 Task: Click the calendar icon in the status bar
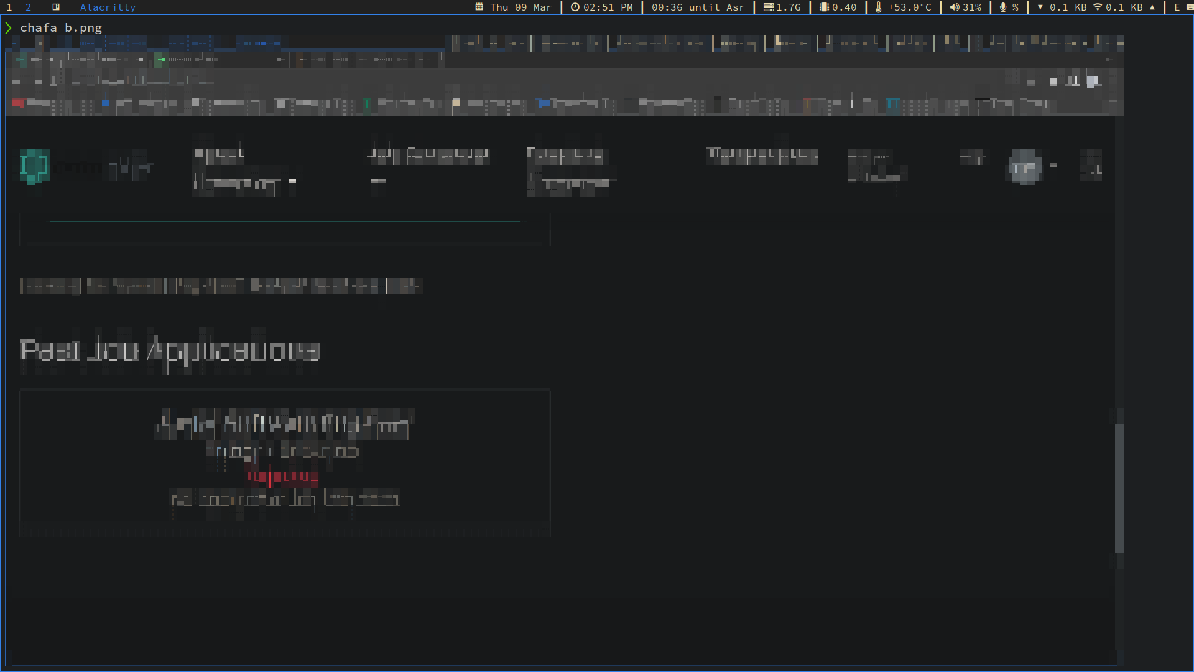[x=479, y=7]
